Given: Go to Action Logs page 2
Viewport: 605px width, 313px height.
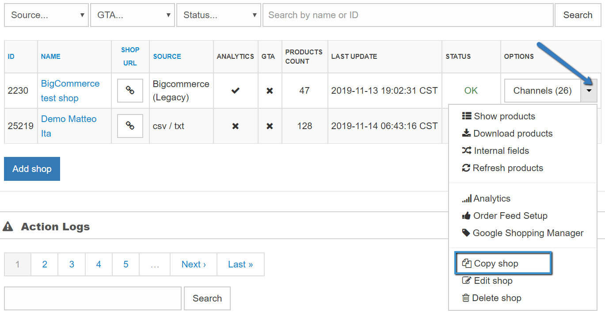Looking at the screenshot, I should [45, 264].
